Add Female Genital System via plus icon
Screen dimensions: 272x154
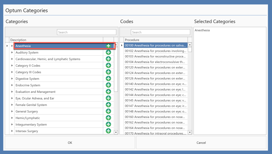(x=108, y=105)
